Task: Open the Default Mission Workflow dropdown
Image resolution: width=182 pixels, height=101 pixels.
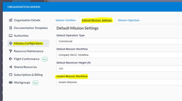Action: [119, 55]
